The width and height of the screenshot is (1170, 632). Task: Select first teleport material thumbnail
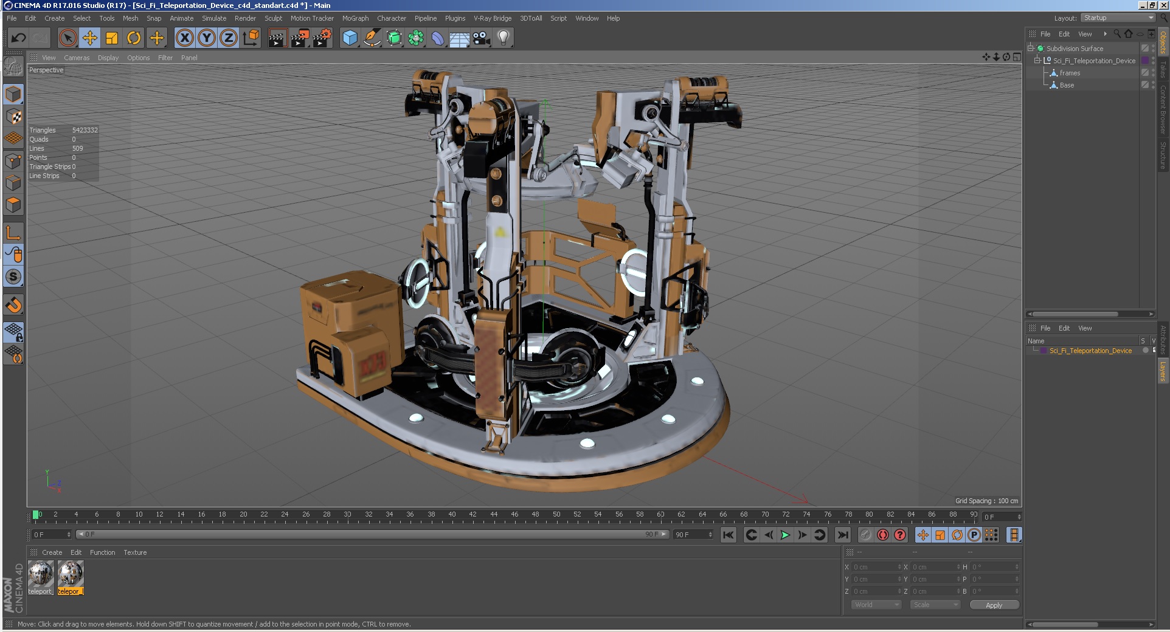pos(41,577)
